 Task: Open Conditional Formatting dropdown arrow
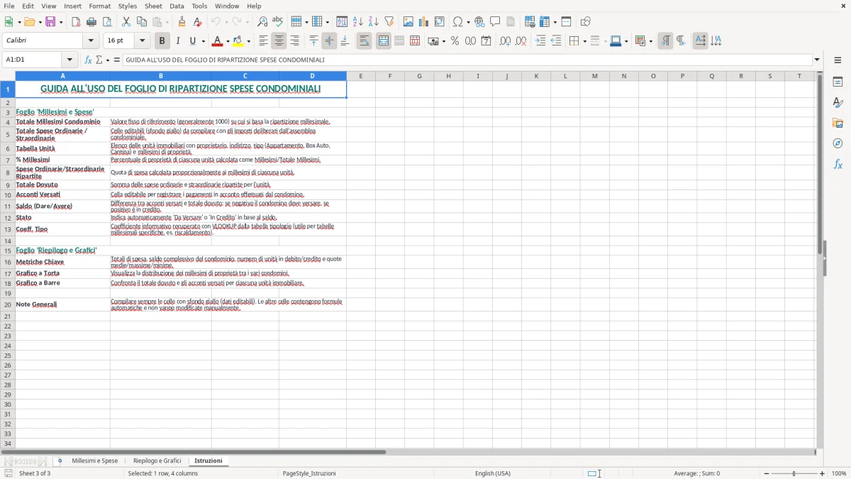(x=650, y=41)
